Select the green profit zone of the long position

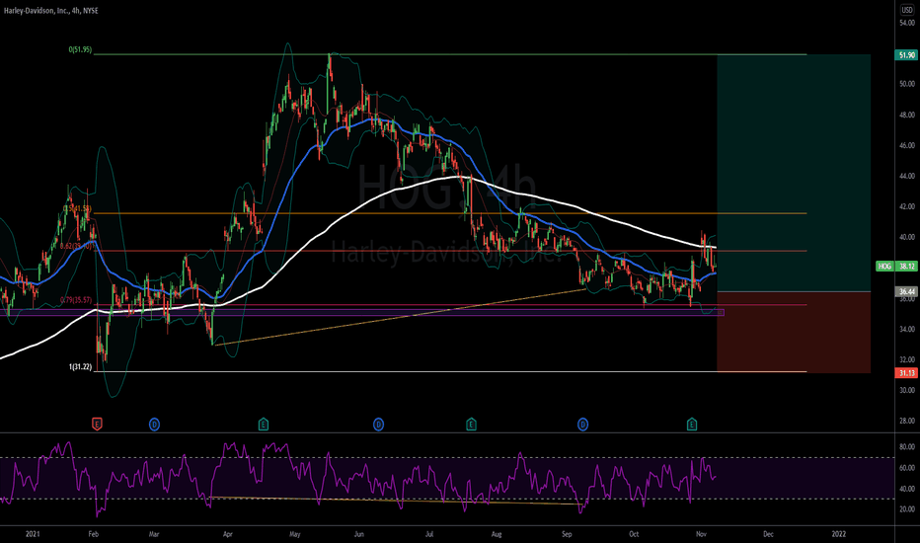click(x=794, y=173)
